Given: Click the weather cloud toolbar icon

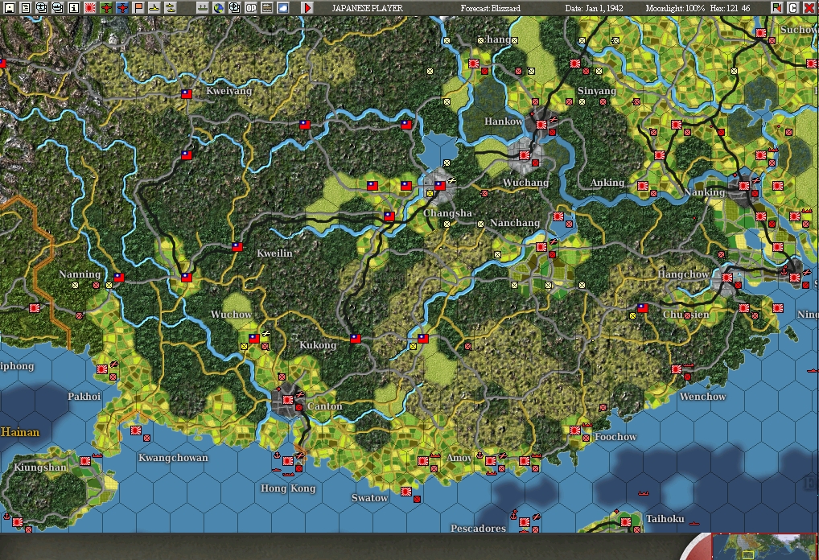Looking at the screenshot, I should (x=283, y=8).
